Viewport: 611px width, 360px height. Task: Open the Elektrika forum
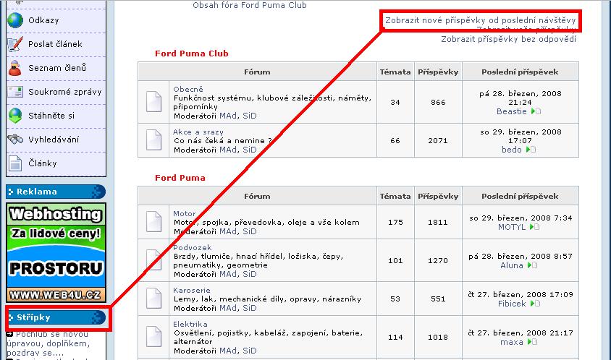190,324
